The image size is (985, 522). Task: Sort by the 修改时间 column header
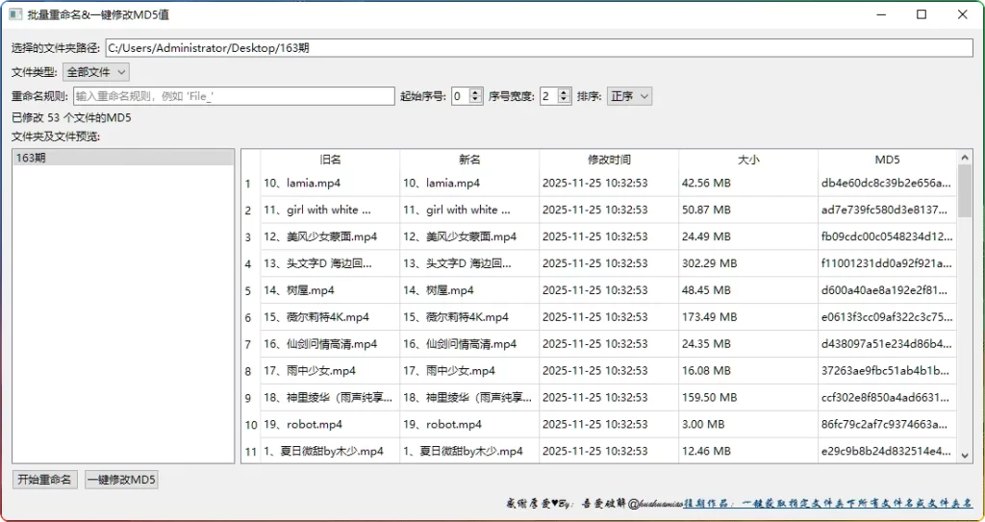click(609, 160)
